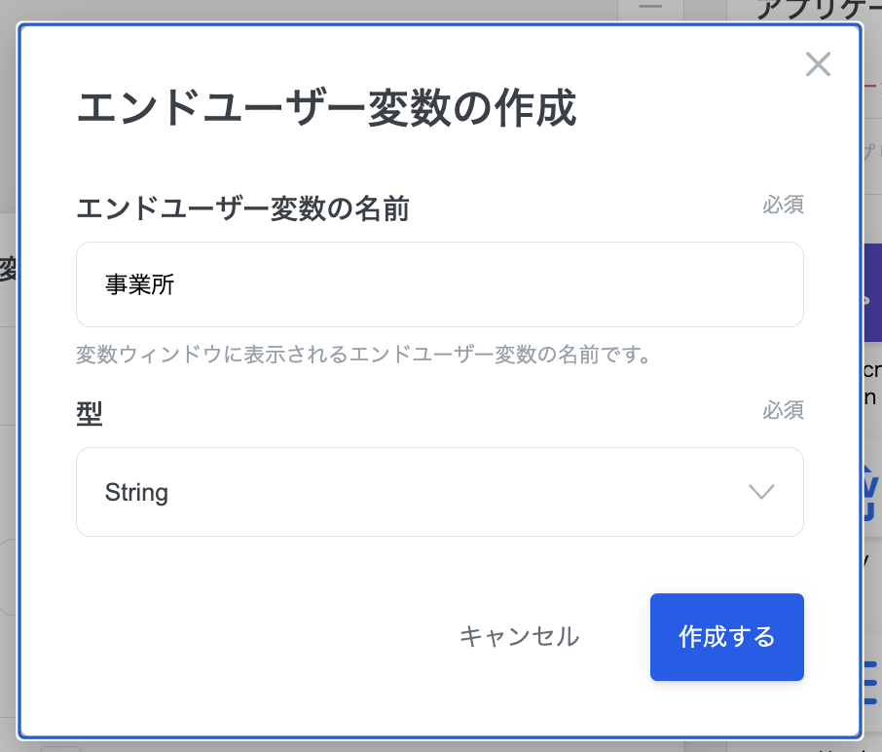Click the 作成する button
This screenshot has width=882, height=752.
click(726, 637)
